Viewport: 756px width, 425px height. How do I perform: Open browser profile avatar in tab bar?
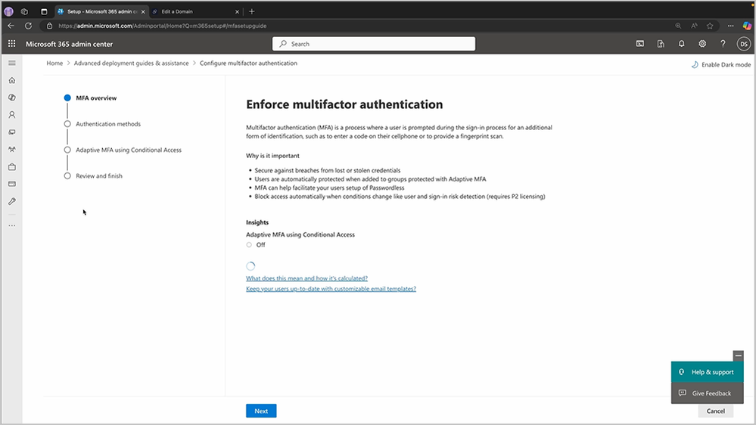(x=8, y=11)
